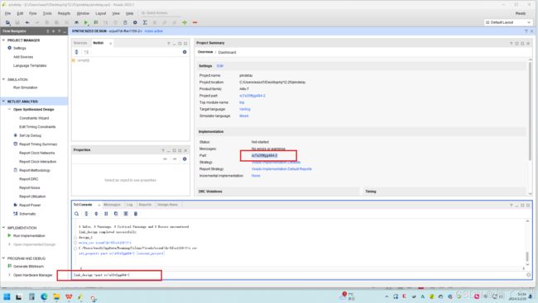Collapse the NETLIST ANALYSIS section
Image resolution: width=538 pixels, height=303 pixels.
tap(4, 102)
